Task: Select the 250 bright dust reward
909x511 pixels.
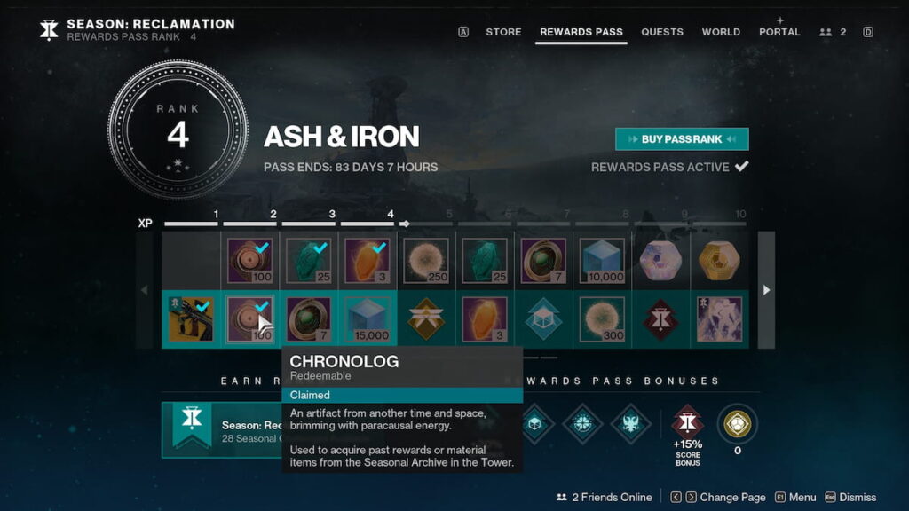Action: click(426, 261)
